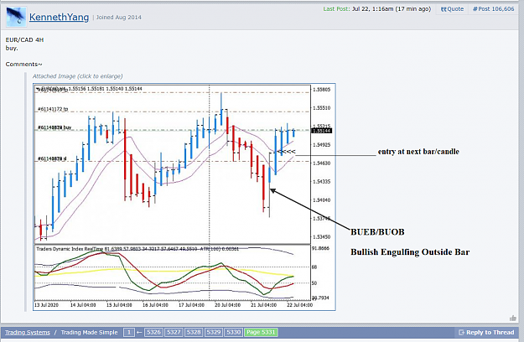Open the Trading Made Simple thread title
Image resolution: width=524 pixels, height=342 pixels.
(89, 332)
